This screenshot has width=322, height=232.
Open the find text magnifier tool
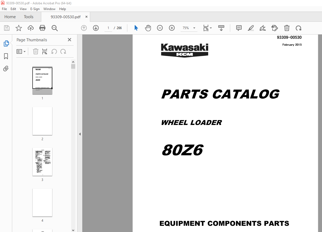click(55, 28)
